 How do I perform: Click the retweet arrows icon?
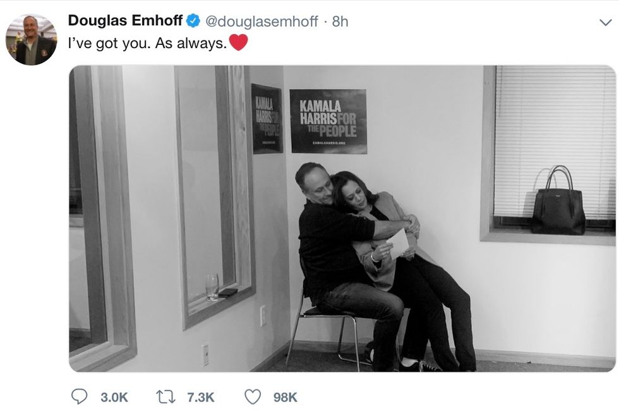(165, 396)
